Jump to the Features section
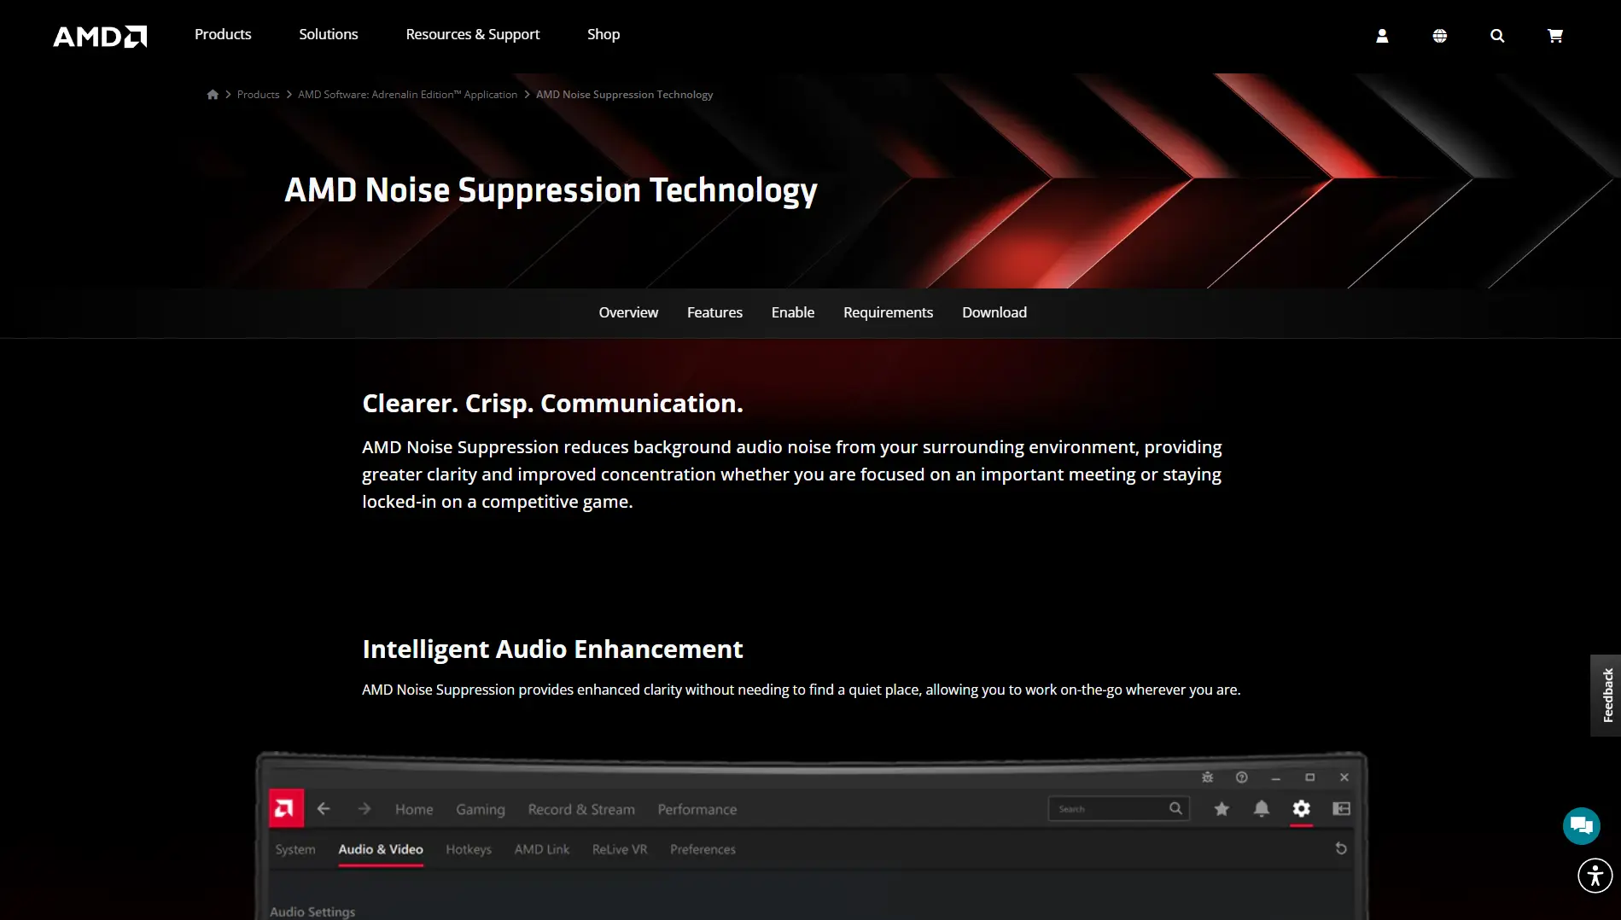Image resolution: width=1621 pixels, height=920 pixels. click(x=714, y=312)
